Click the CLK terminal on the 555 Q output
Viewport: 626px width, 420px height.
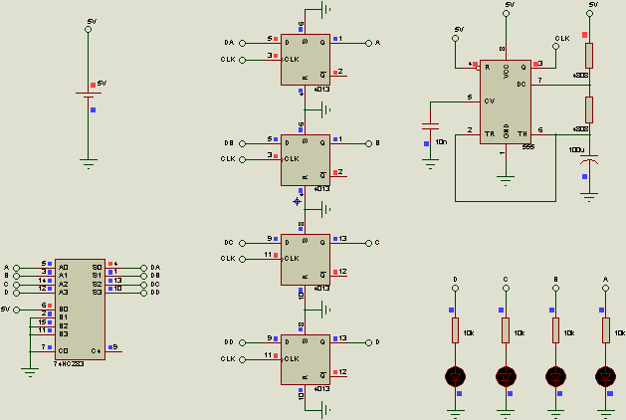point(555,47)
